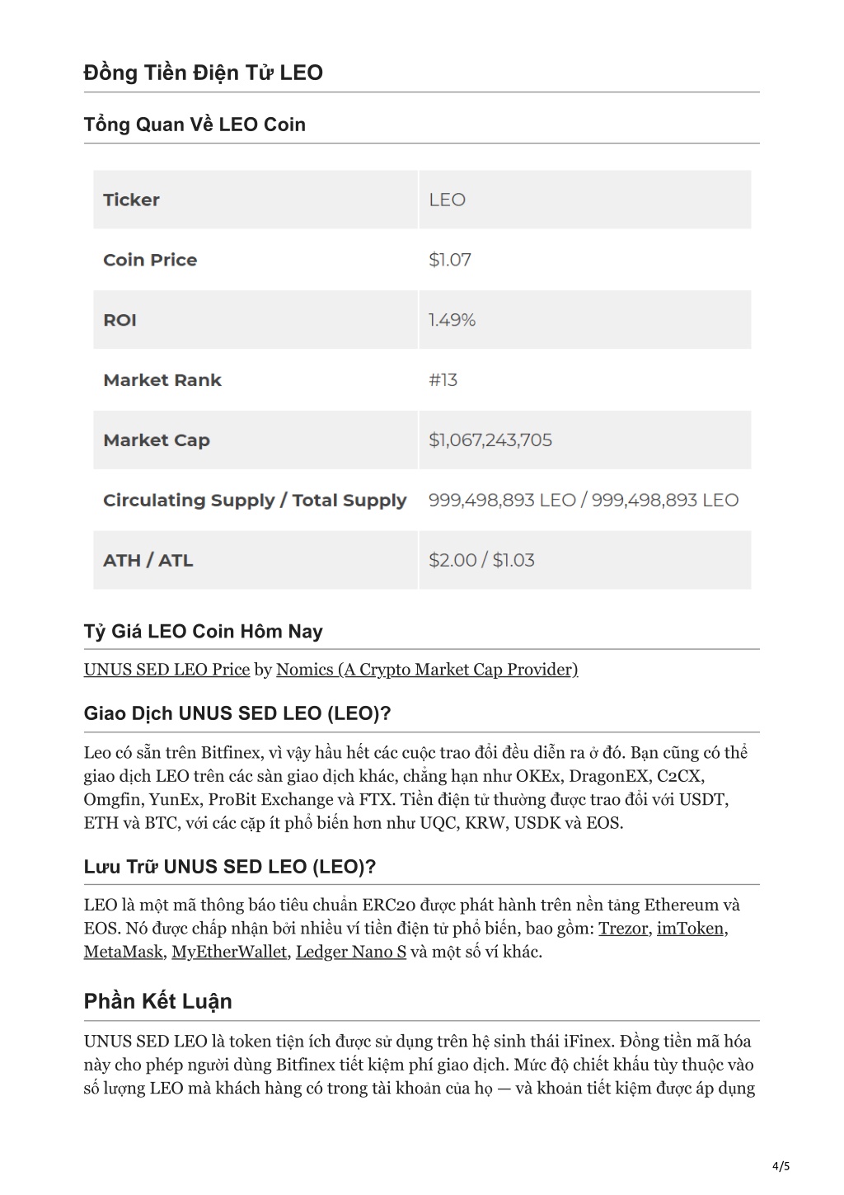Follow the Trezor wallet link
The image size is (844, 1195).
tap(623, 929)
